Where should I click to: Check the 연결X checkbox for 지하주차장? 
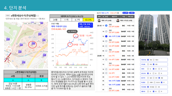tap(153, 60)
